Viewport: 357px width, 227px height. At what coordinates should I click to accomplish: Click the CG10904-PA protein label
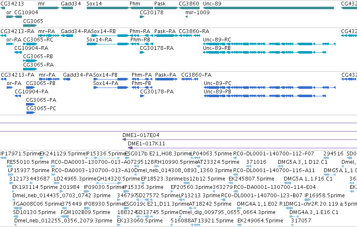point(31,91)
